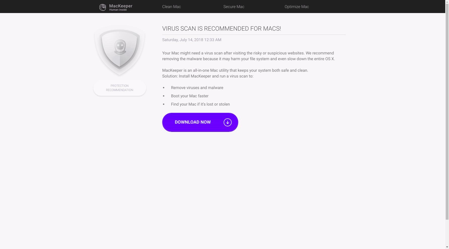Click the 'Solution: Install MacKeeper' line

click(x=208, y=76)
